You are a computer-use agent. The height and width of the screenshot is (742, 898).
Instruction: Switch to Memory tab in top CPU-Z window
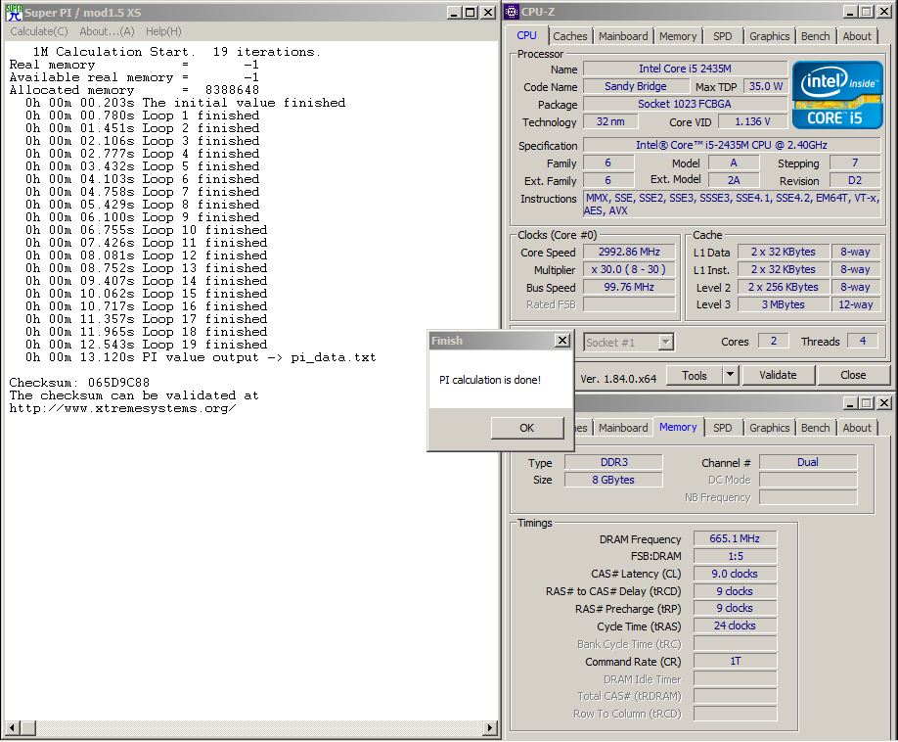678,36
